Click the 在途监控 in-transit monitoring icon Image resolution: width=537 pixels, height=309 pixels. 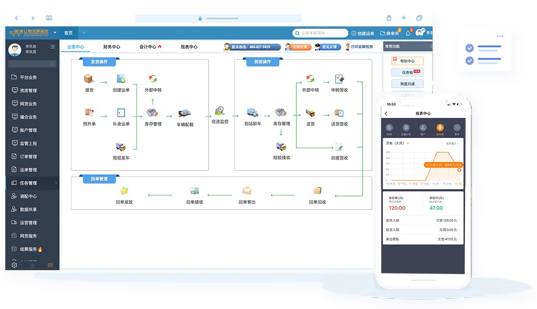(x=220, y=111)
